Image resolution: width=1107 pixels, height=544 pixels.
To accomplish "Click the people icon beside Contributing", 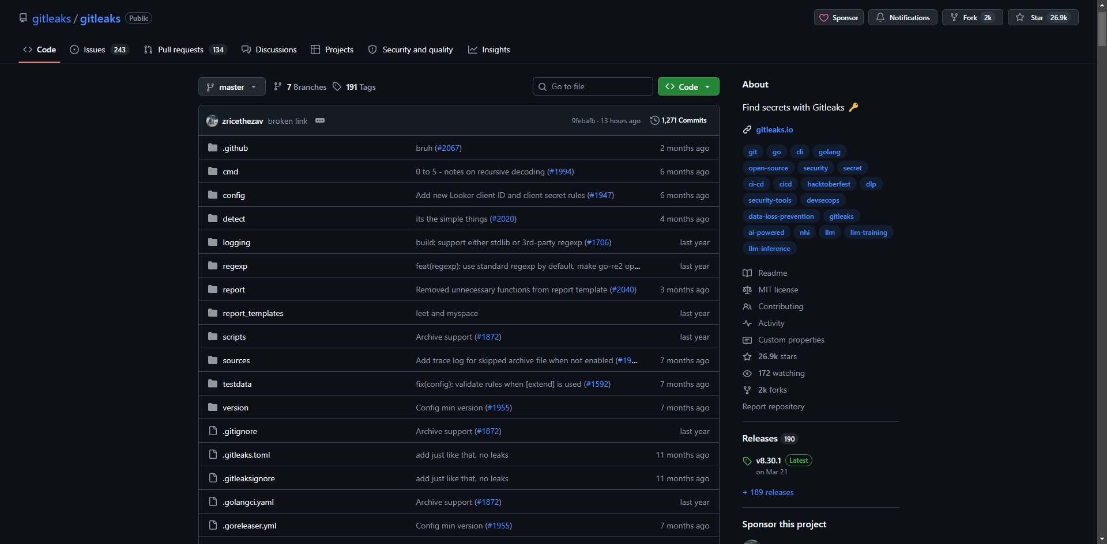I will click(x=747, y=306).
